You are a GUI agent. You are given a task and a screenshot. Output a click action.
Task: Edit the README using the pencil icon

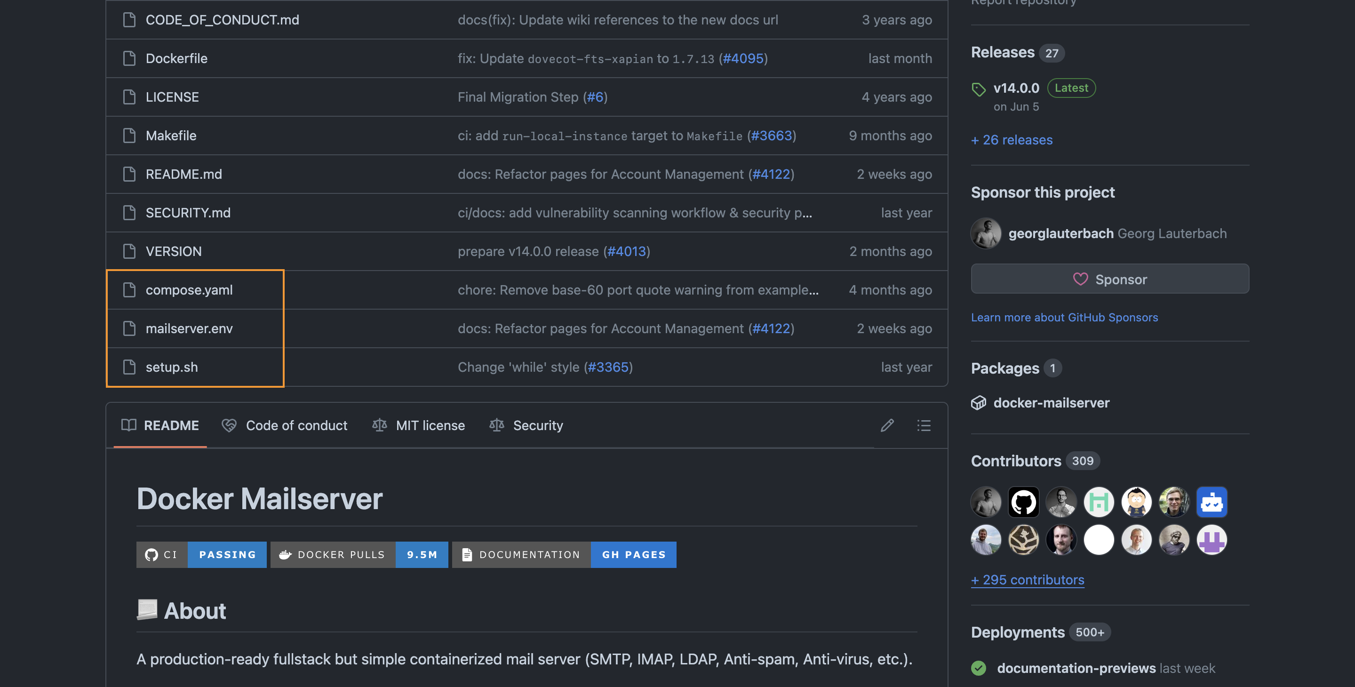[887, 425]
